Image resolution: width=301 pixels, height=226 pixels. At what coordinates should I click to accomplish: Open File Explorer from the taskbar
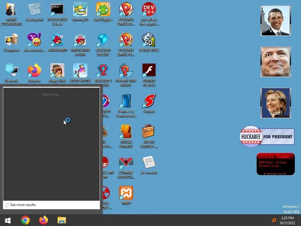coord(62,220)
